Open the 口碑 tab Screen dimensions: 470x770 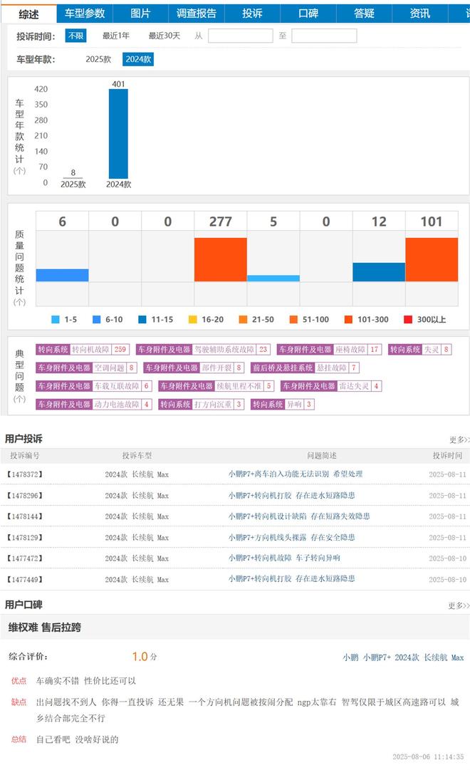[x=308, y=14]
